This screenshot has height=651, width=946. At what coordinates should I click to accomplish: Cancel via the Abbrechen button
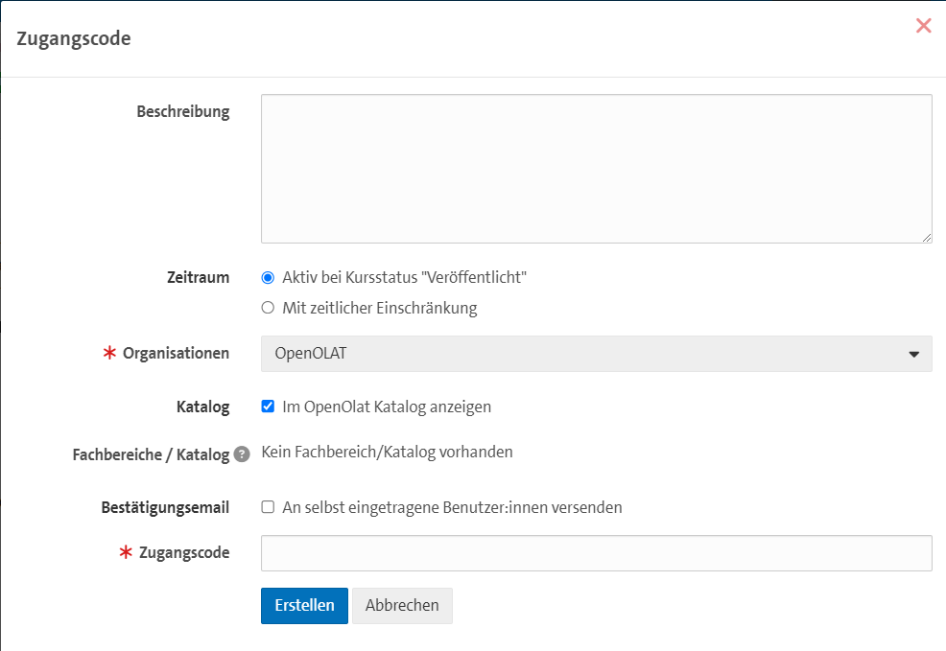(402, 605)
